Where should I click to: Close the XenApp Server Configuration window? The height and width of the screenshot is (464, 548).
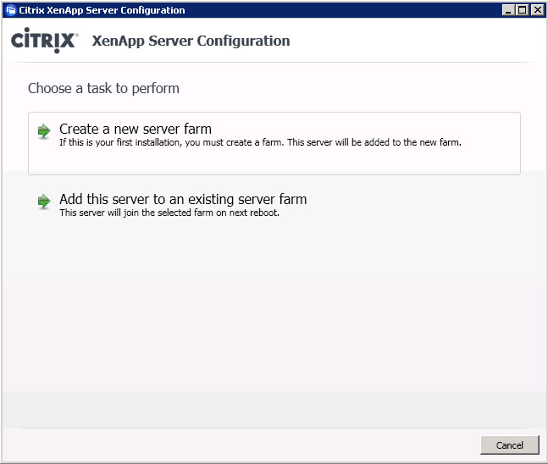[537, 10]
